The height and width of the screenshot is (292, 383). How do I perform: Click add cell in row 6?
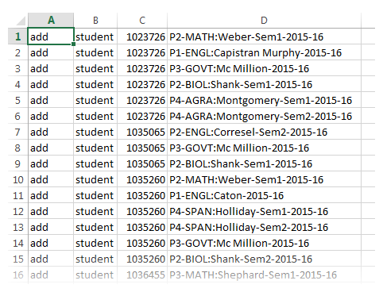coord(51,116)
